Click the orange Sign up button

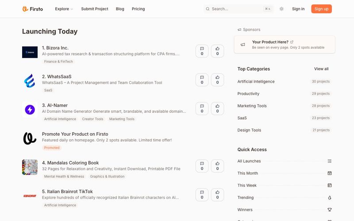(321, 9)
